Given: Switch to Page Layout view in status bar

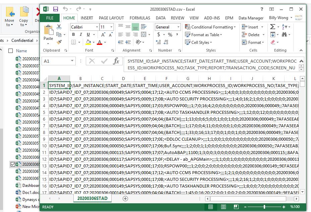Looking at the screenshot, I should point(223,207).
